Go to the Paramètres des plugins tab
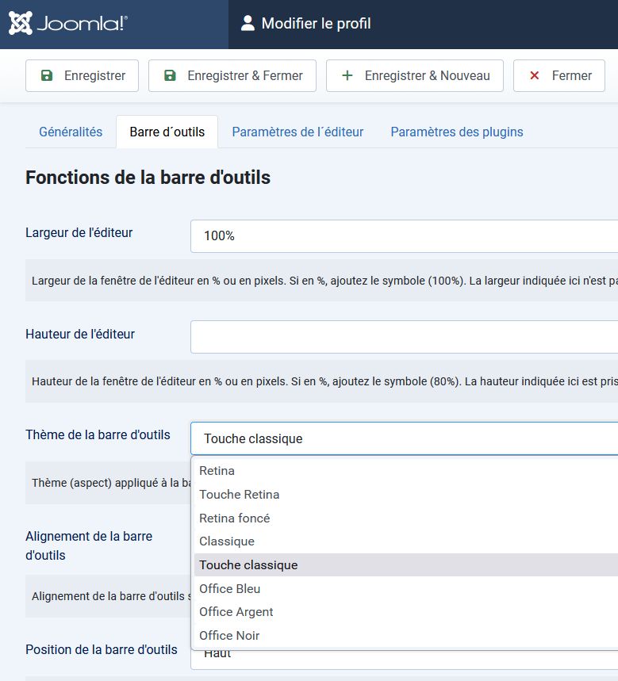The height and width of the screenshot is (681, 618). pyautogui.click(x=456, y=132)
